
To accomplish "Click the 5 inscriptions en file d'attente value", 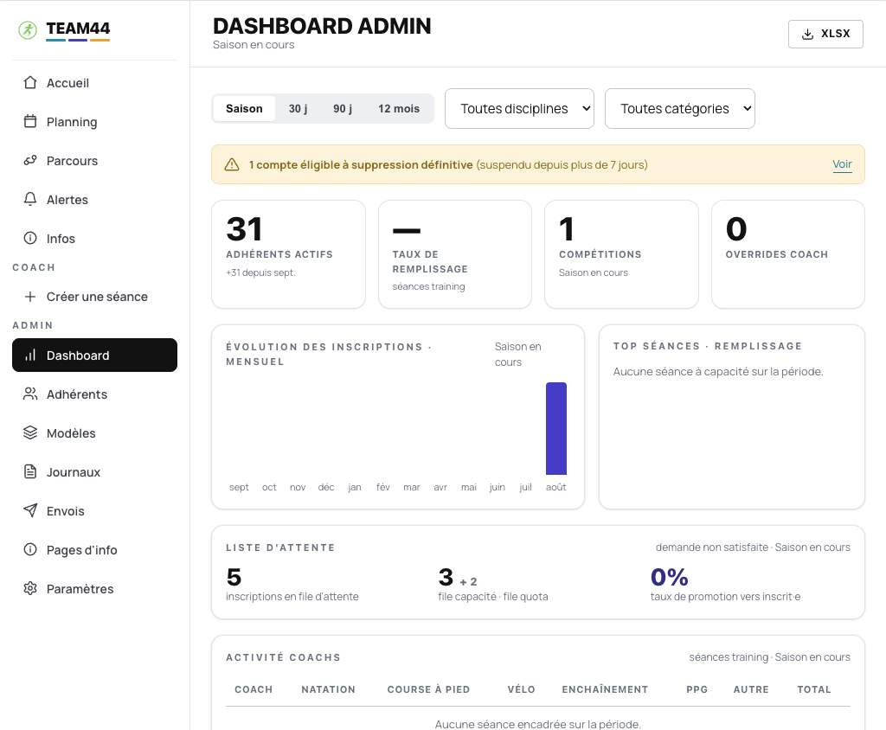I will click(x=234, y=577).
